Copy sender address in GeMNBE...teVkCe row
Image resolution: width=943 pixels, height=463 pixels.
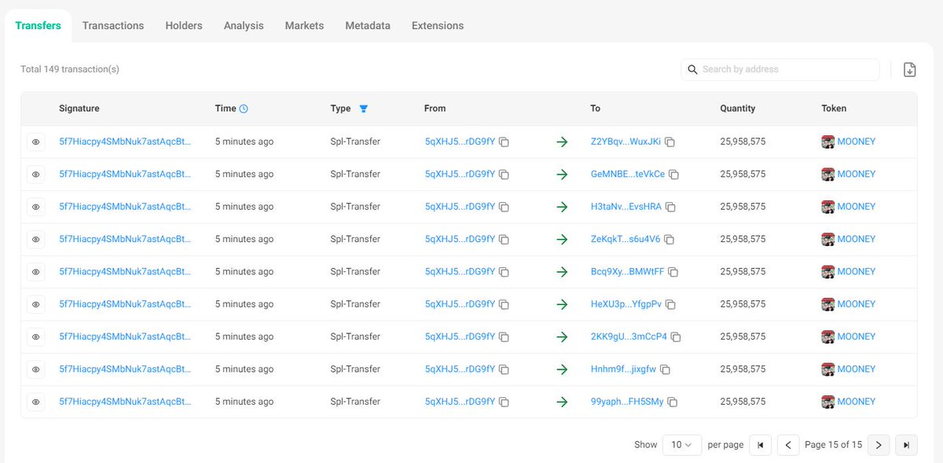coord(505,175)
